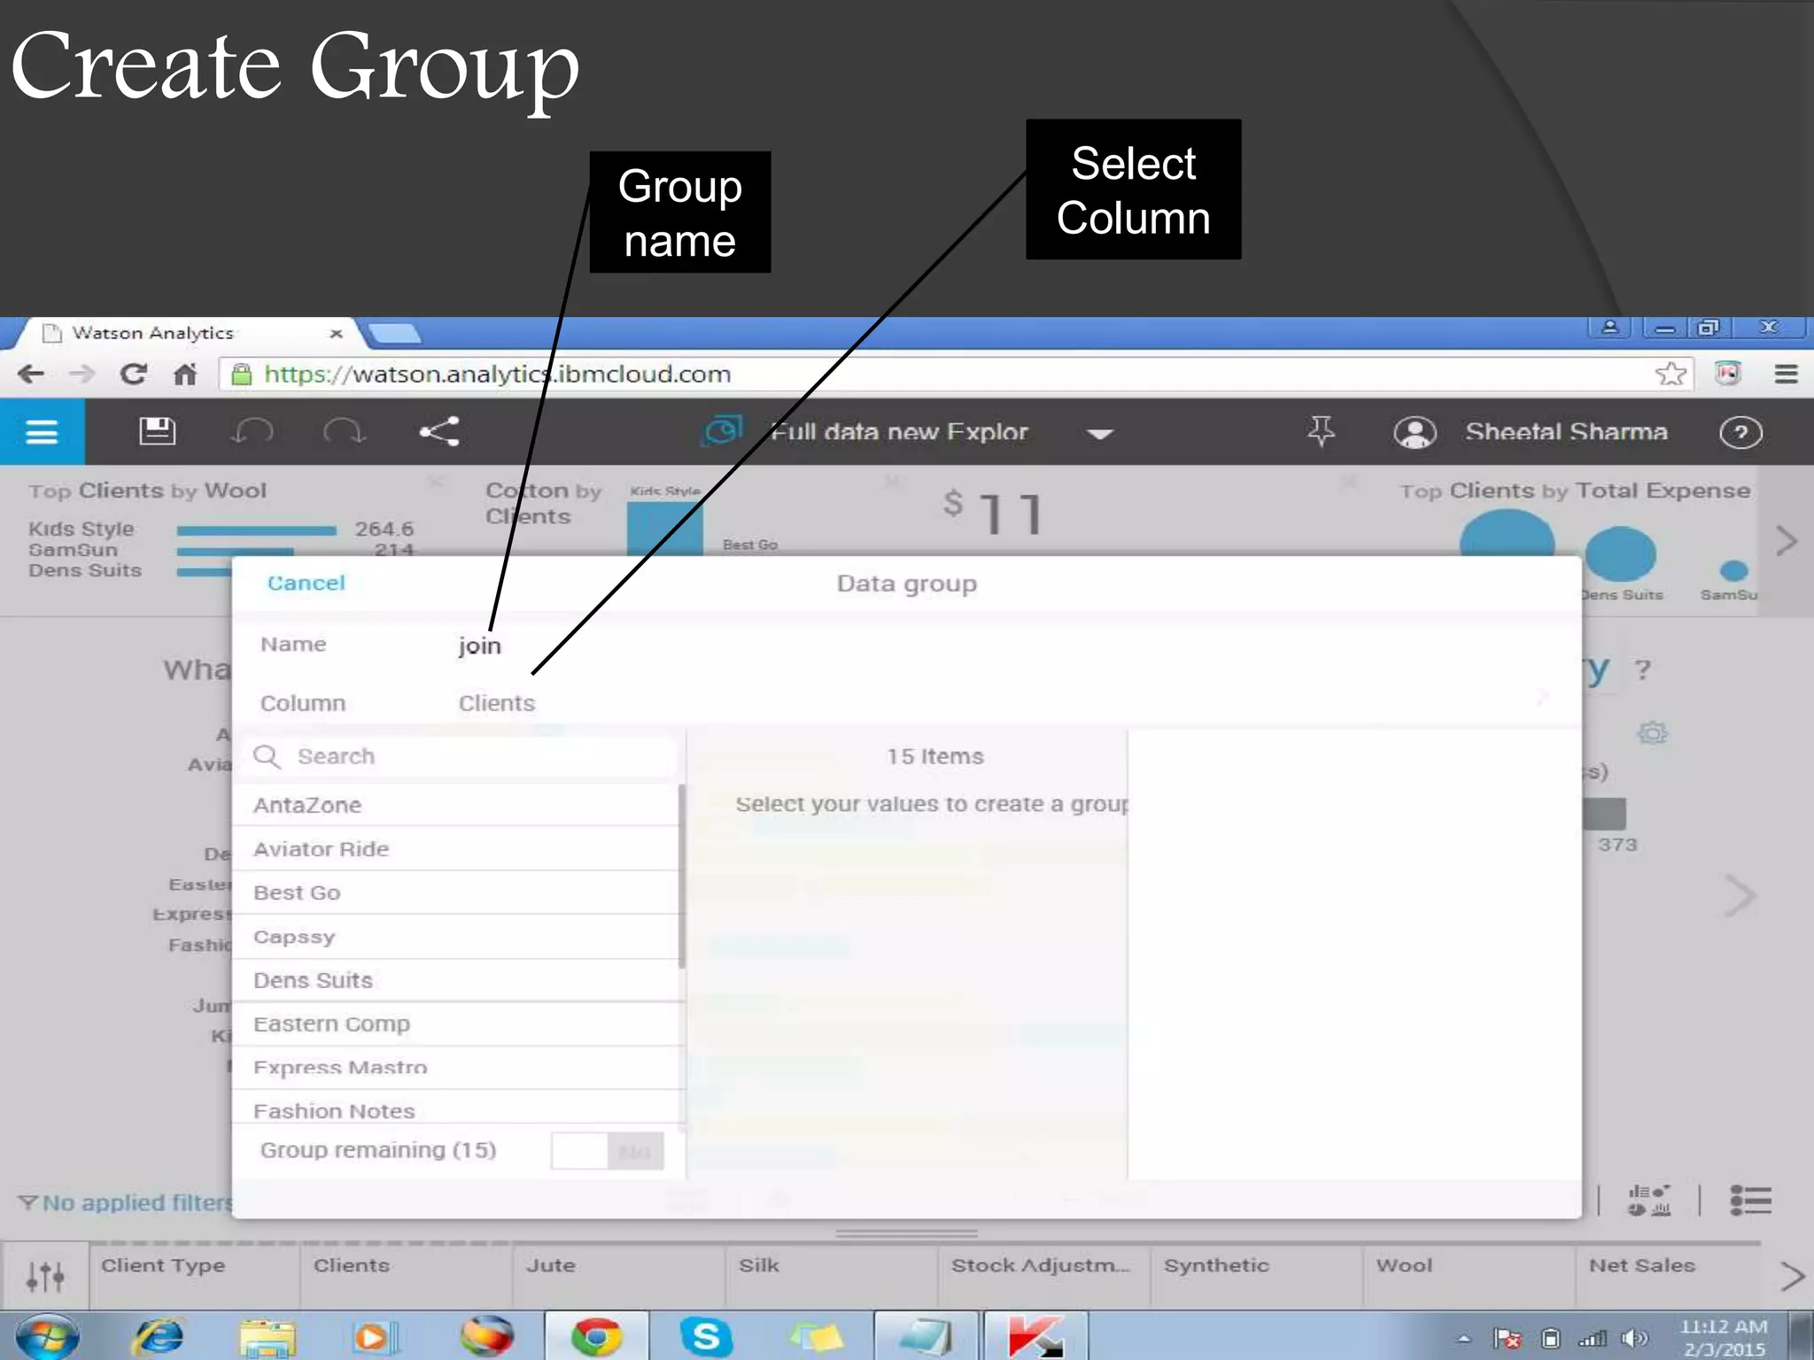This screenshot has height=1360, width=1814.
Task: Open the Windows Start button
Action: pos(48,1336)
